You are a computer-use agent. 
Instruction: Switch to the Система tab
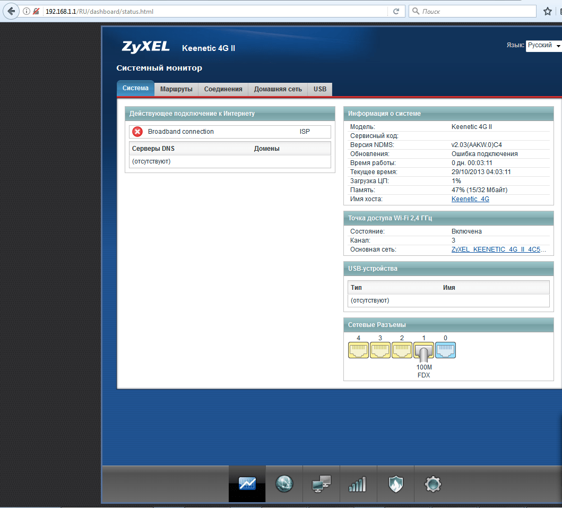(x=135, y=88)
